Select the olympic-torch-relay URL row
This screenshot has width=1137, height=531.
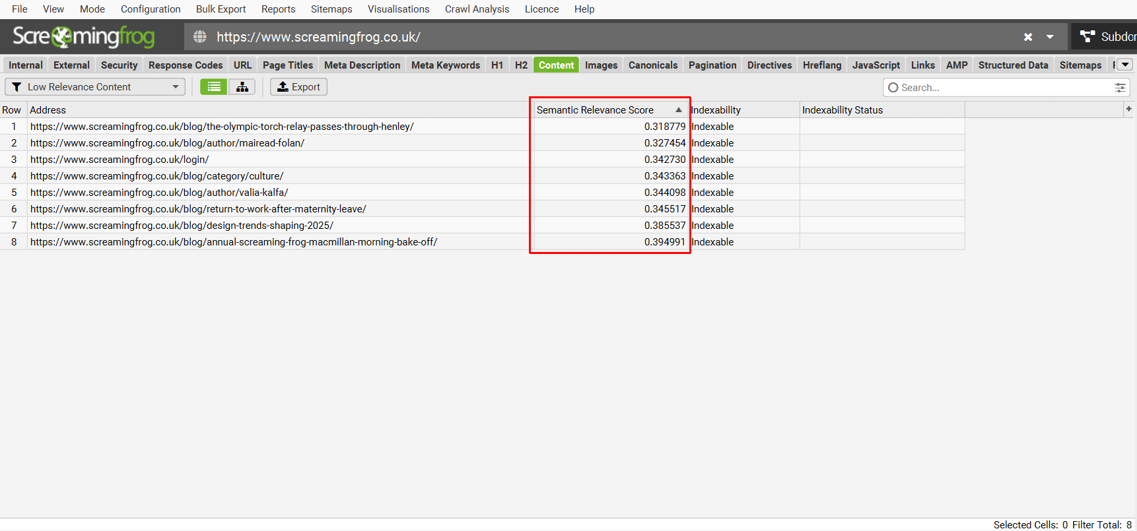(222, 126)
